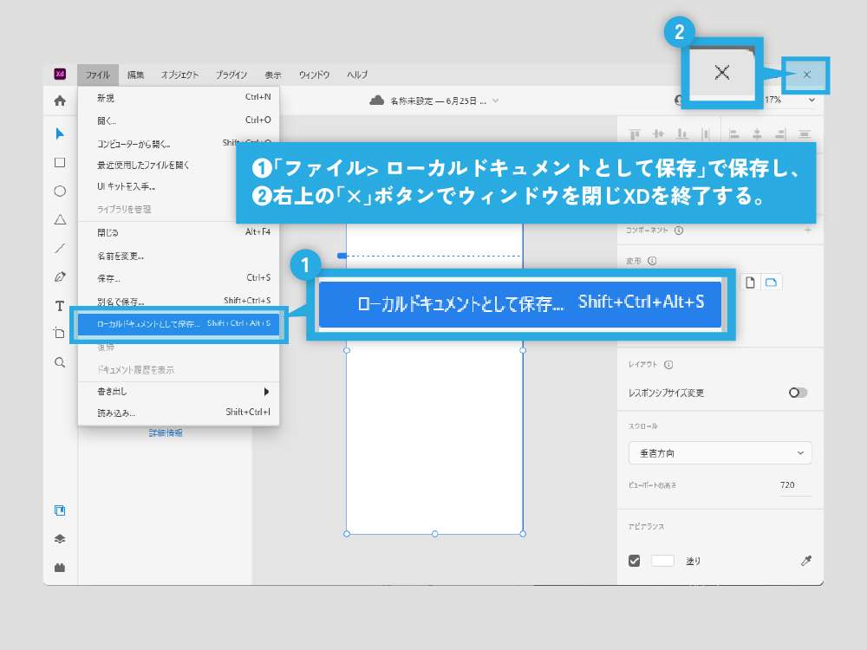This screenshot has width=867, height=650.
Task: Pick fill color with the eyedropper
Action: (806, 561)
